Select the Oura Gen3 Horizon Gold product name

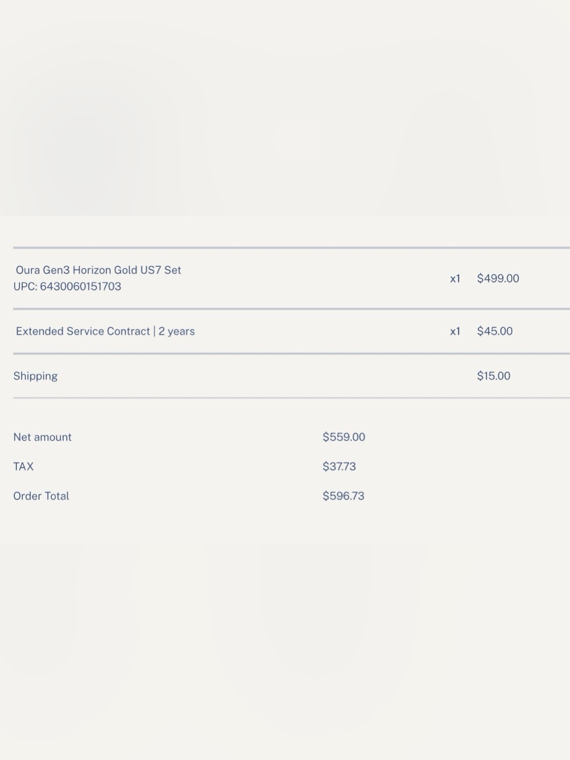99,270
